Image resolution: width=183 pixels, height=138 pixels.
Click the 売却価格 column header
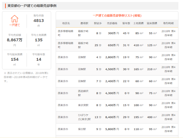[112, 23]
